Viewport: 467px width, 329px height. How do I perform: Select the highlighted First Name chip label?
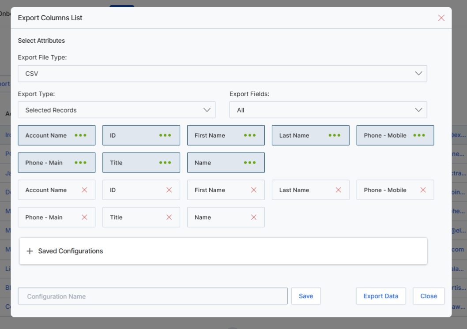pyautogui.click(x=210, y=135)
